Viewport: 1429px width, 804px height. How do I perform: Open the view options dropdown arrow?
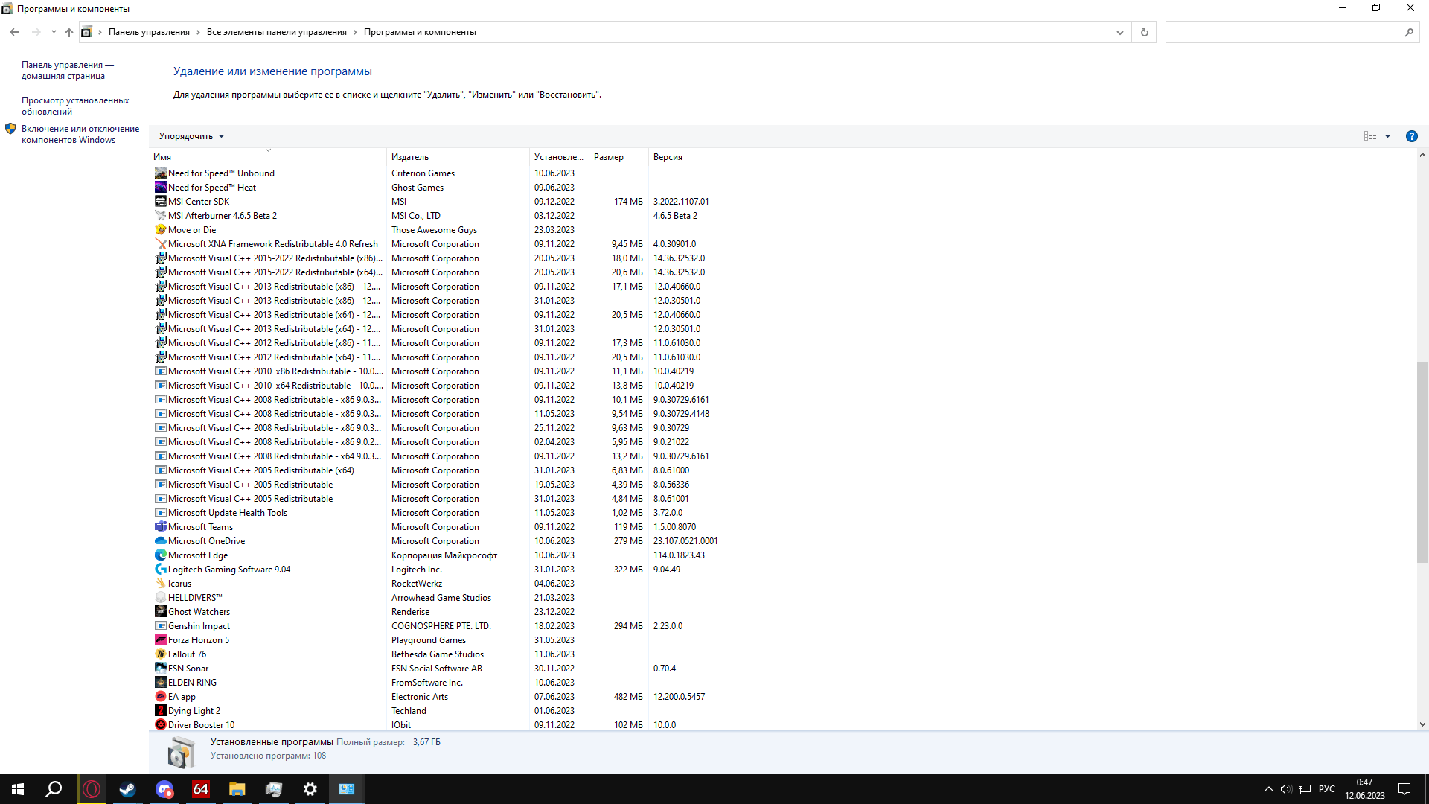tap(1387, 136)
